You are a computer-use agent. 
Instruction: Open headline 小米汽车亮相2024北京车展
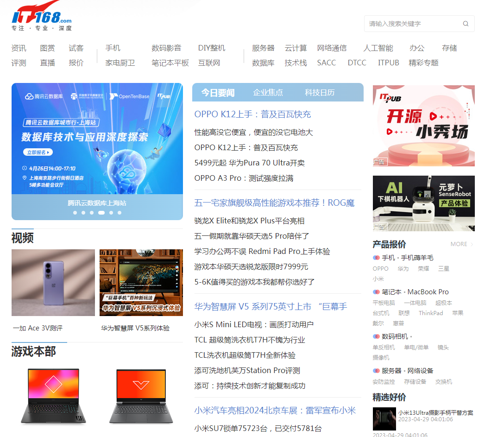(275, 411)
